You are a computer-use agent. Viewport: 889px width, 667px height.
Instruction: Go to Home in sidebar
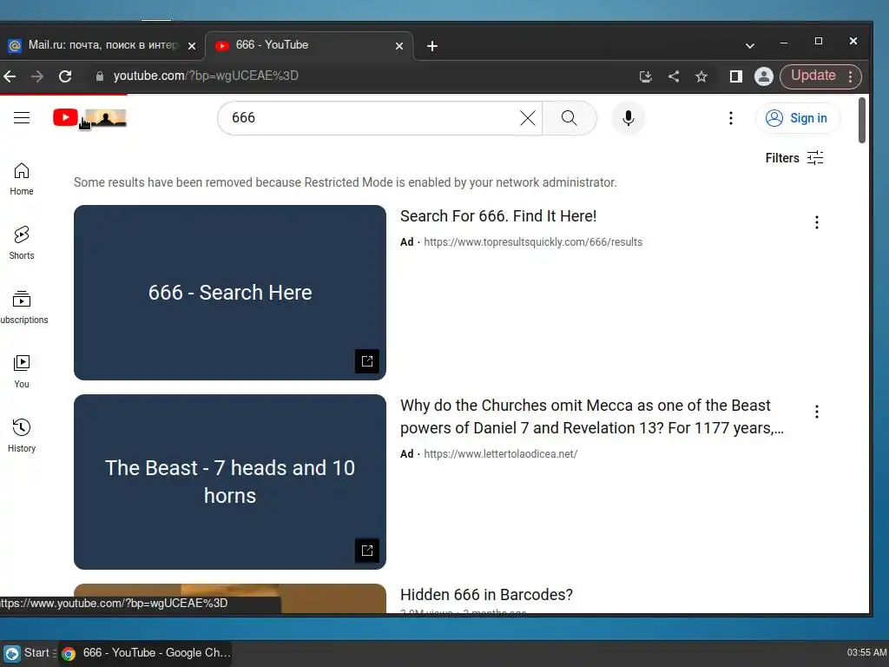[x=22, y=179]
